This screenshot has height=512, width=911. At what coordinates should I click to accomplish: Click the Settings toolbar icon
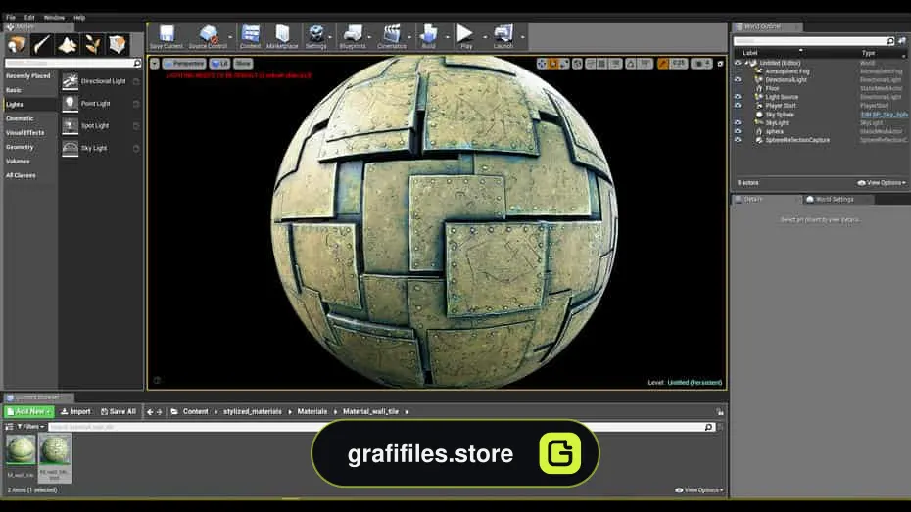tap(316, 36)
